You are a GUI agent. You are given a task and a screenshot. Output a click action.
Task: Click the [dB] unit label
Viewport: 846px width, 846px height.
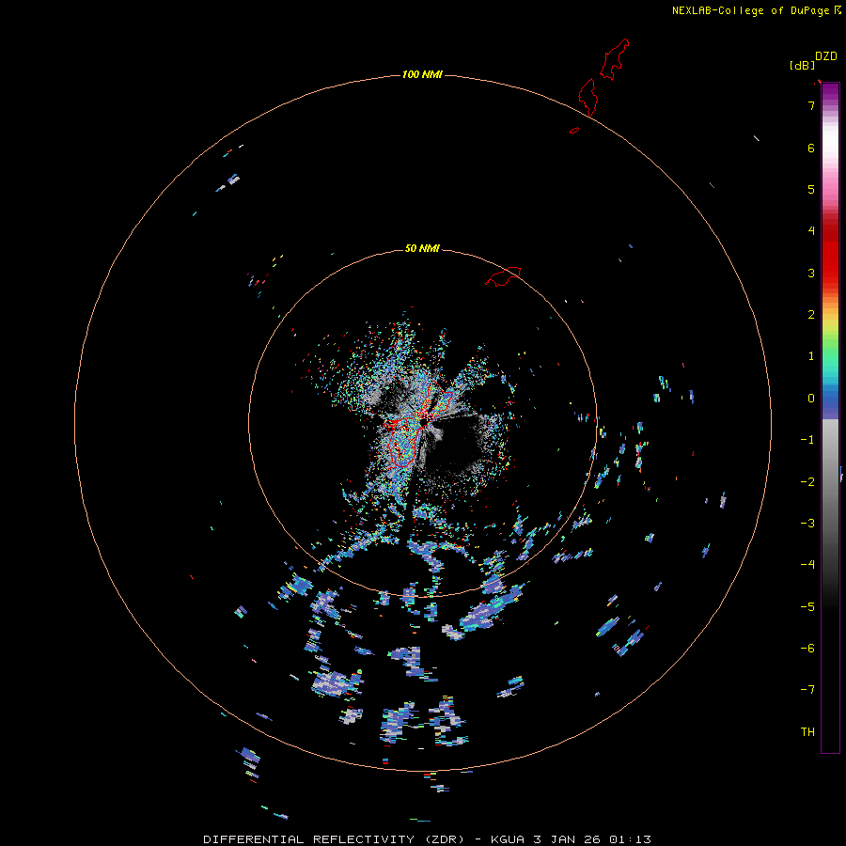[803, 65]
